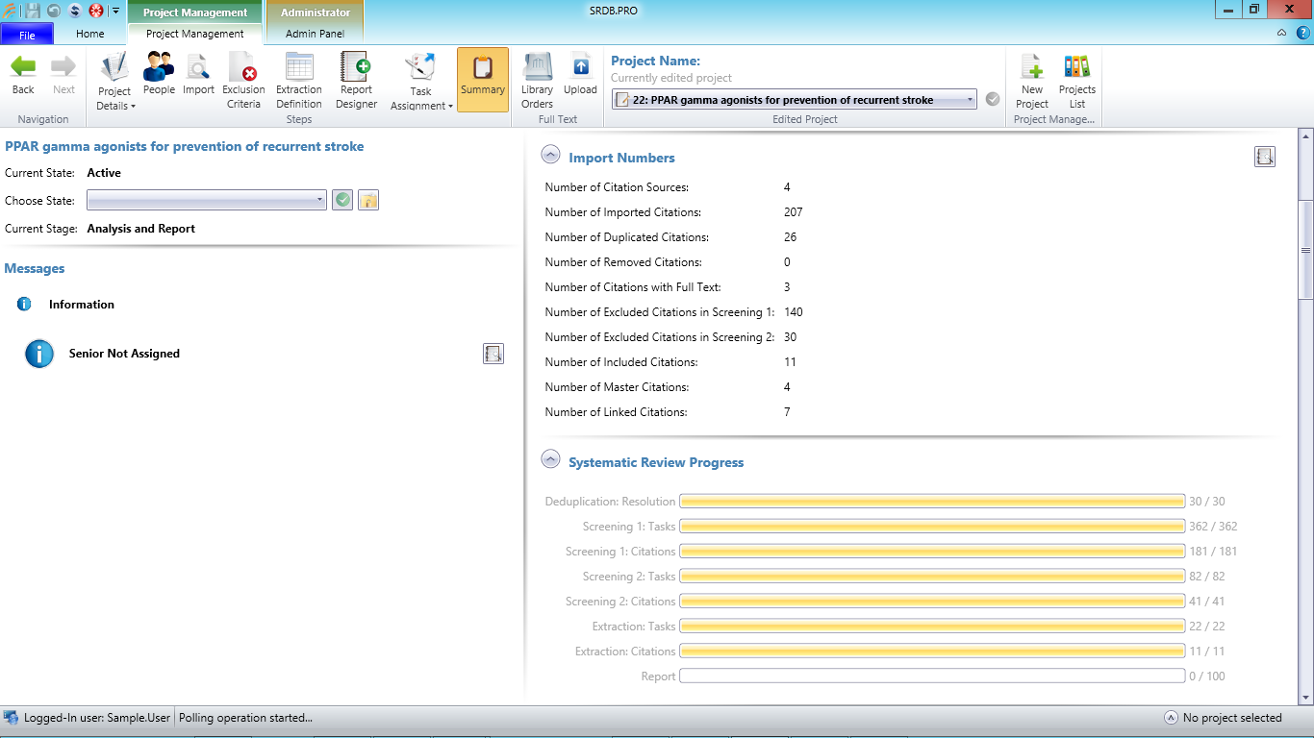Screen dimensions: 1314x738
Task: Launch the Report Designer
Action: (x=356, y=81)
